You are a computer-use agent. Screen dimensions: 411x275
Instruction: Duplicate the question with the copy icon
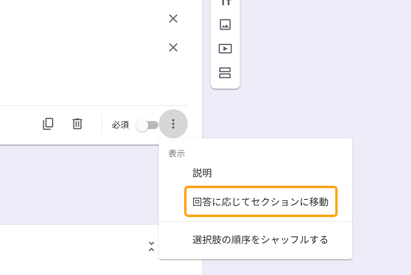tap(48, 124)
